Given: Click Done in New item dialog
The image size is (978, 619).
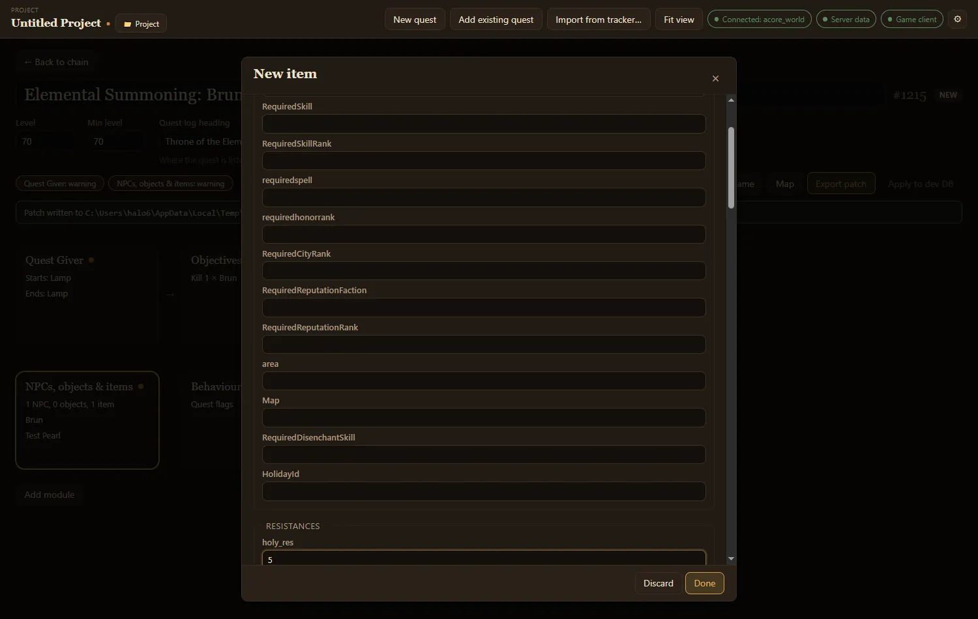Looking at the screenshot, I should tap(704, 583).
